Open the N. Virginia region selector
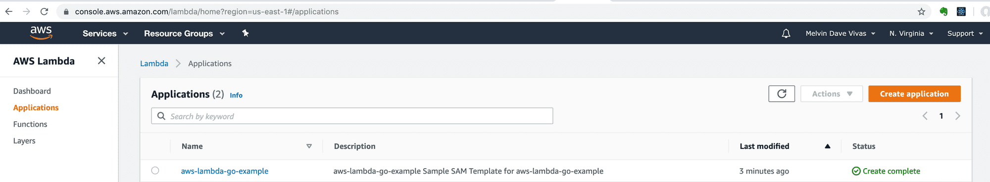 point(911,34)
